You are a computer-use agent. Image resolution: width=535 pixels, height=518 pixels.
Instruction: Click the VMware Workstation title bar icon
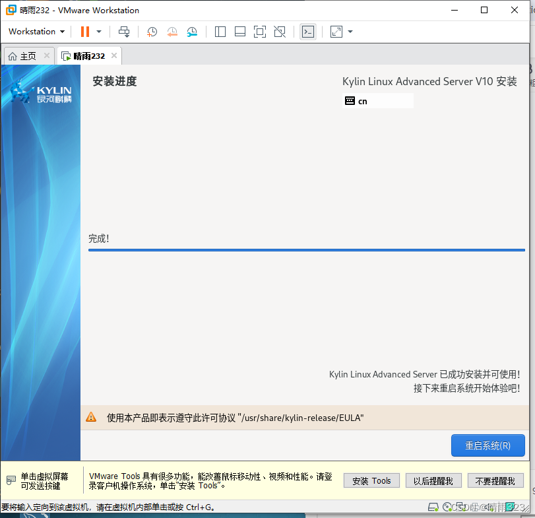tap(11, 10)
